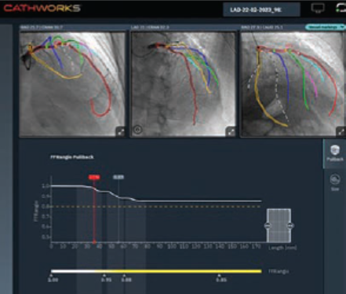Click the right minus handle on vessel diameter box
Viewport: 346px width, 294px height.
point(290,226)
